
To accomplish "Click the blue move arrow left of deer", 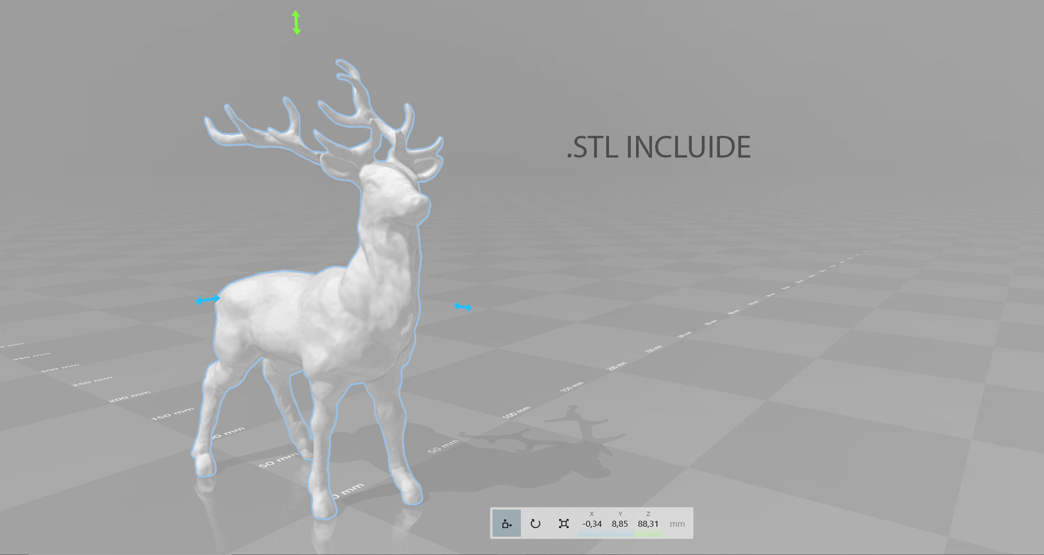I will (x=208, y=300).
